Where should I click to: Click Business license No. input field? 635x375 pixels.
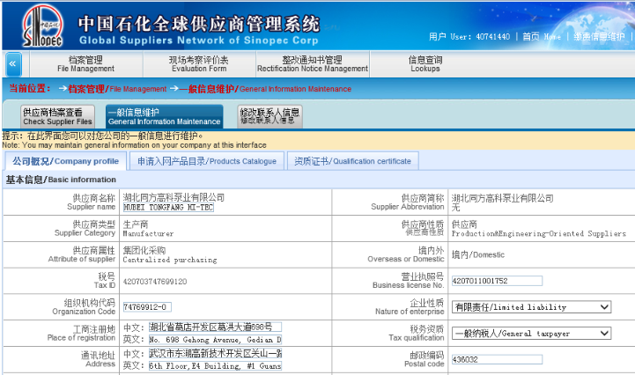click(496, 281)
